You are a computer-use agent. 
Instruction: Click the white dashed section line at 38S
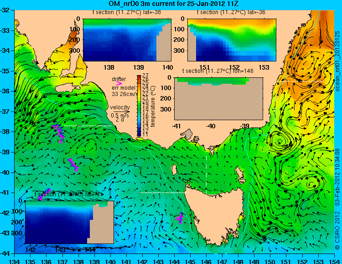88,126
